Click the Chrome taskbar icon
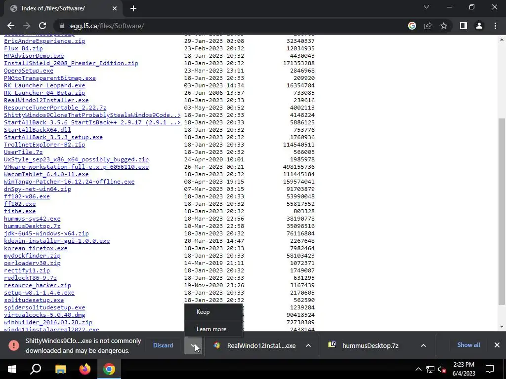The height and width of the screenshot is (379, 506). [x=109, y=369]
